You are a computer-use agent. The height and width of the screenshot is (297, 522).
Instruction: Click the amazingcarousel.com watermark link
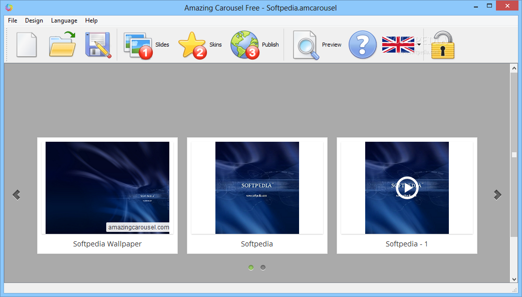[138, 227]
